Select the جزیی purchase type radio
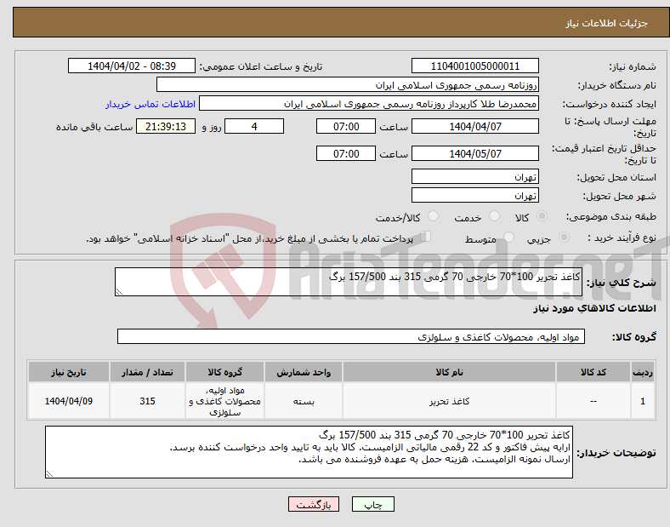 pyautogui.click(x=564, y=237)
